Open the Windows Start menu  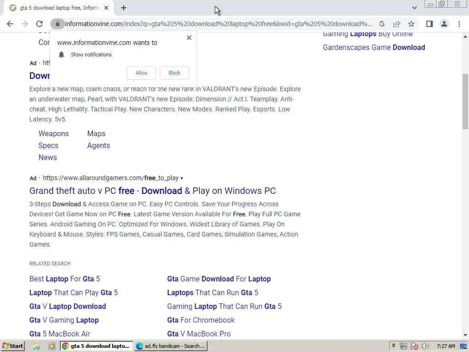click(12, 346)
